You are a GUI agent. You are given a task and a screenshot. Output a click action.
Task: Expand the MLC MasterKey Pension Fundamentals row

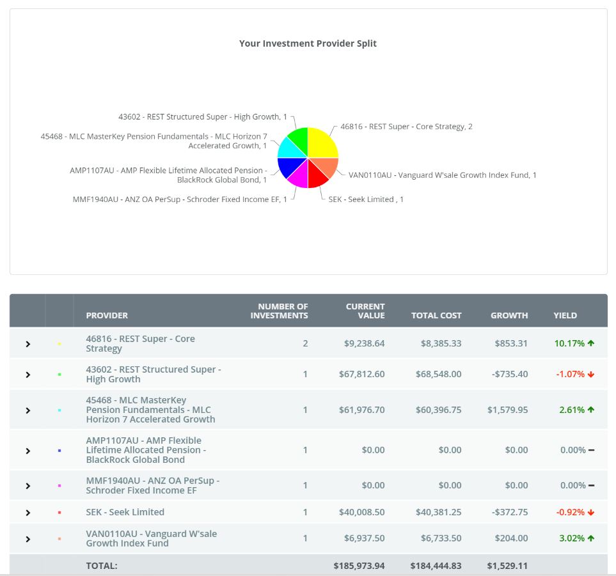point(28,410)
